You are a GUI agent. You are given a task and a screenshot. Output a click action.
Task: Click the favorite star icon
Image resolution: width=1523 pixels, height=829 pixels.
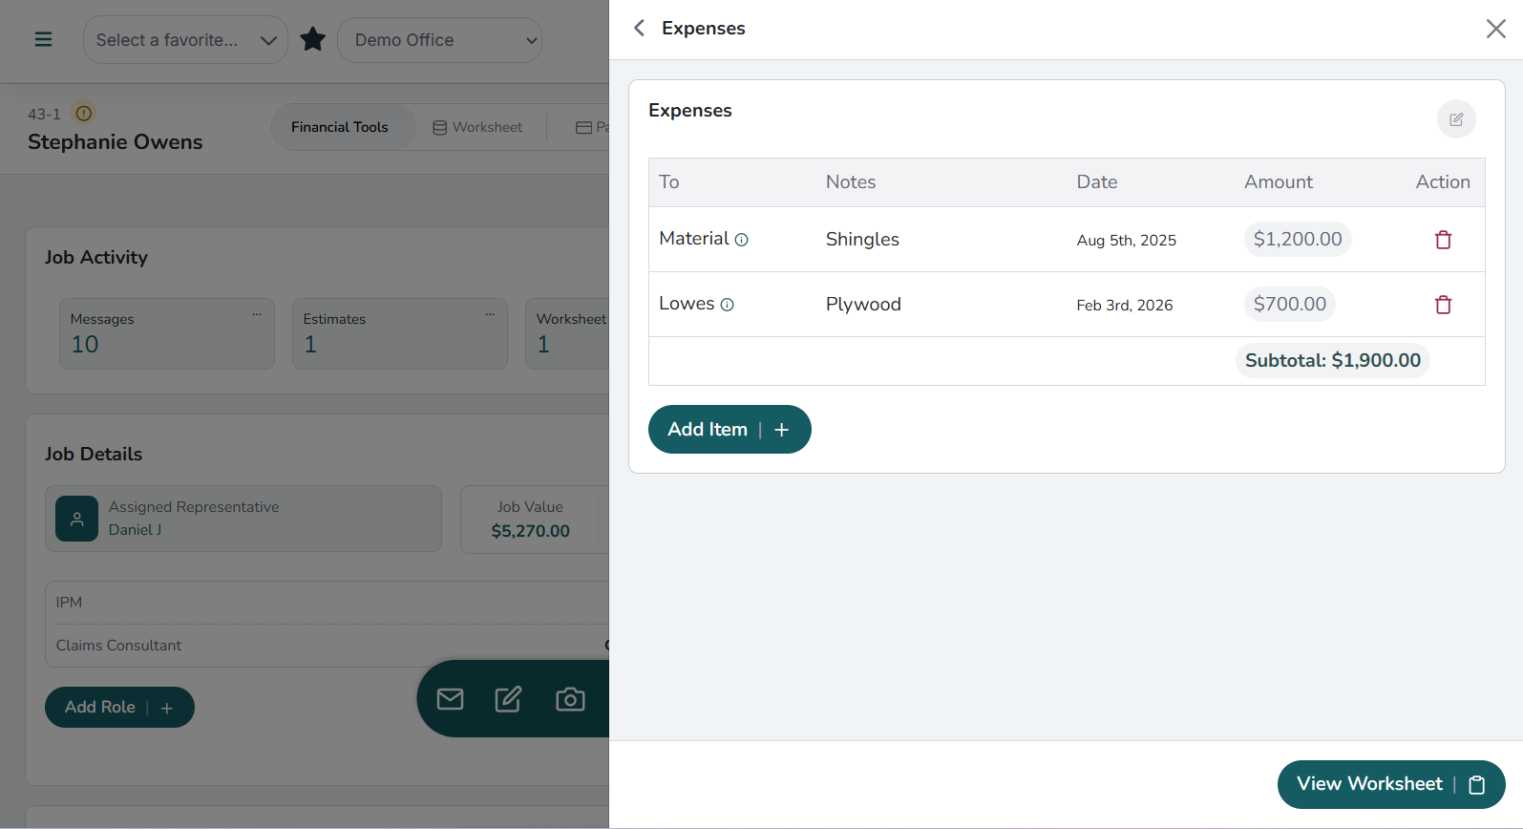(312, 39)
